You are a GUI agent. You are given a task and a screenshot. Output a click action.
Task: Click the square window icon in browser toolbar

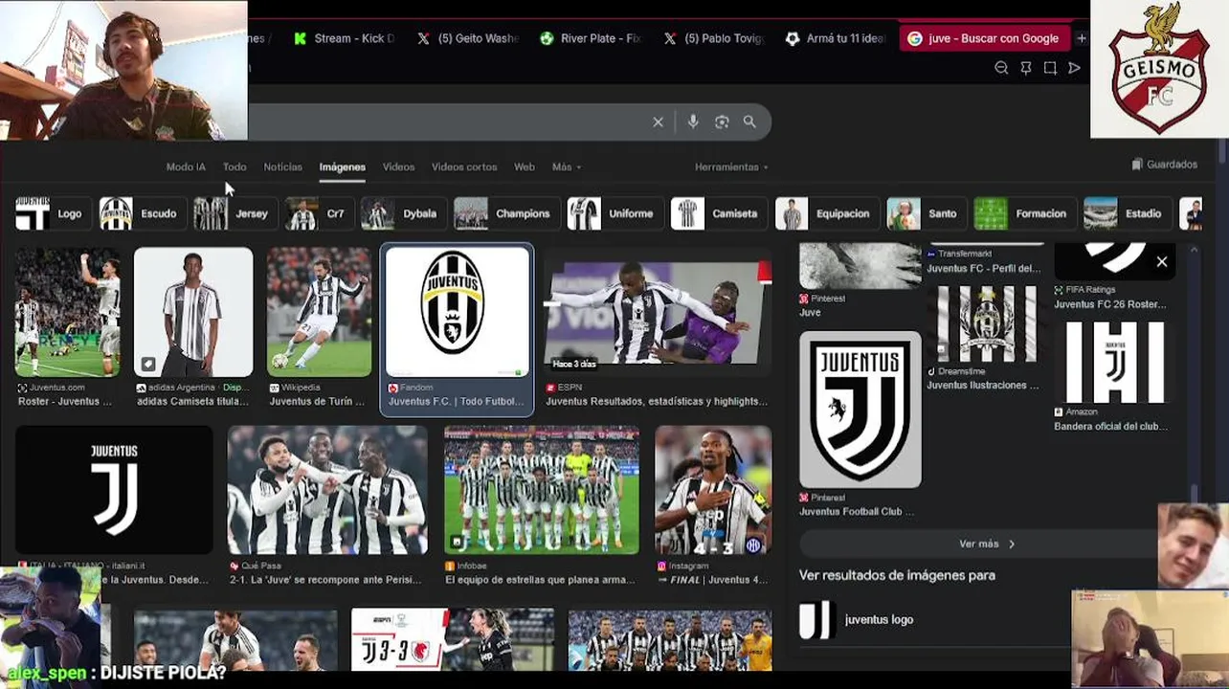[1050, 68]
